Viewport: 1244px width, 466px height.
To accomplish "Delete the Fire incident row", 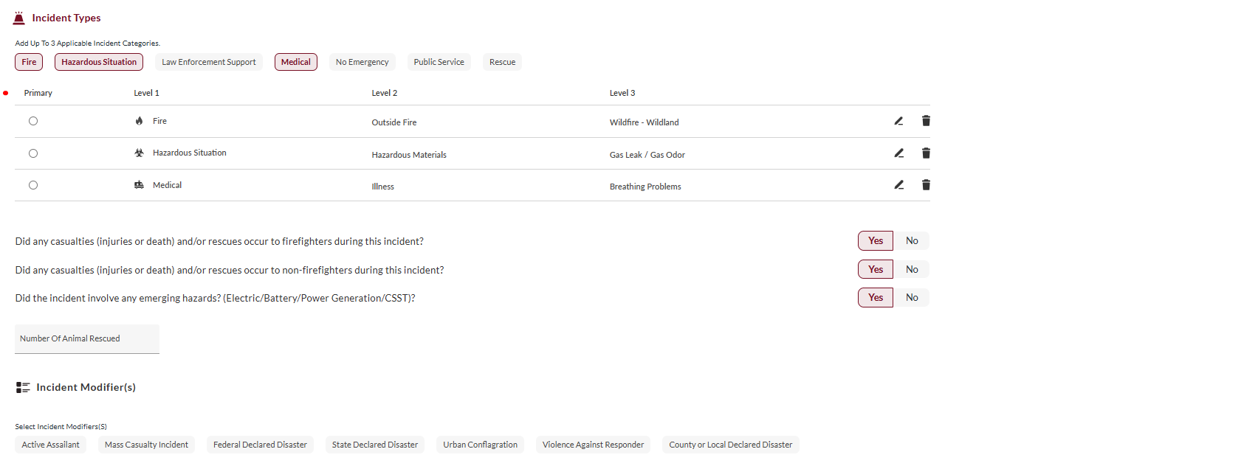I will [x=926, y=121].
